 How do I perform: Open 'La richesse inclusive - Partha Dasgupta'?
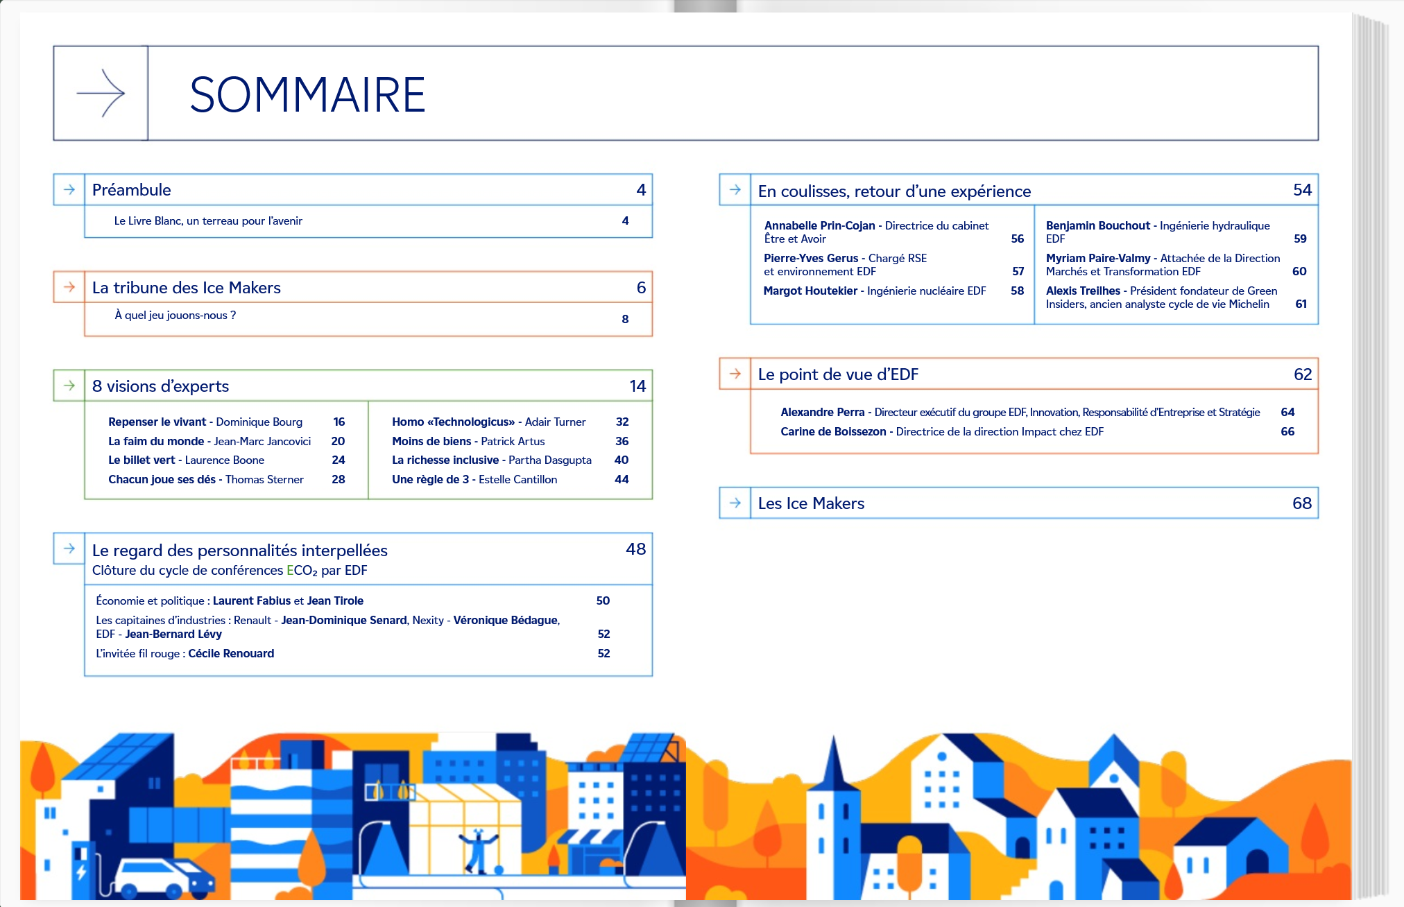492,460
